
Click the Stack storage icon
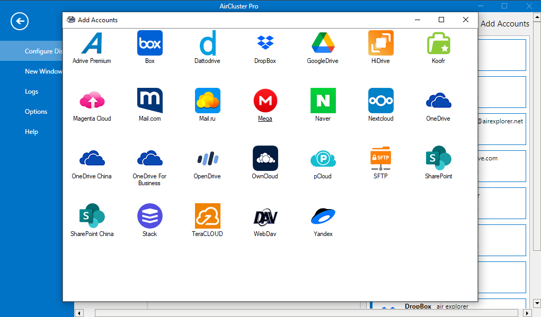(x=150, y=216)
